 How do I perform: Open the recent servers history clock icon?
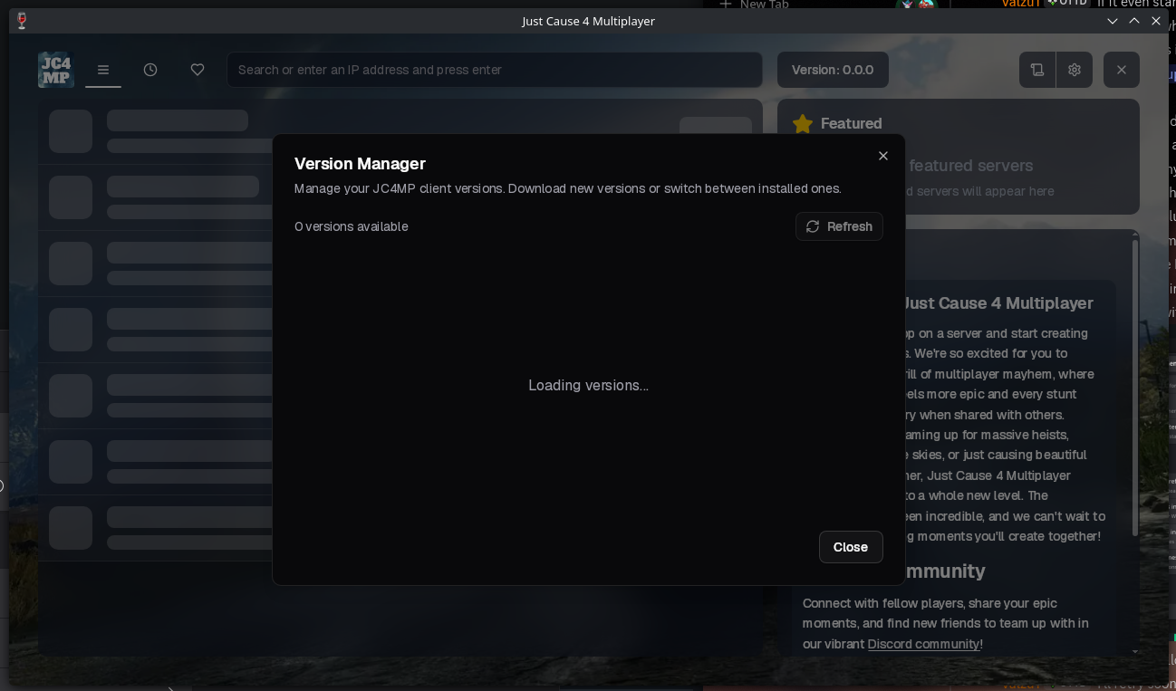click(150, 70)
